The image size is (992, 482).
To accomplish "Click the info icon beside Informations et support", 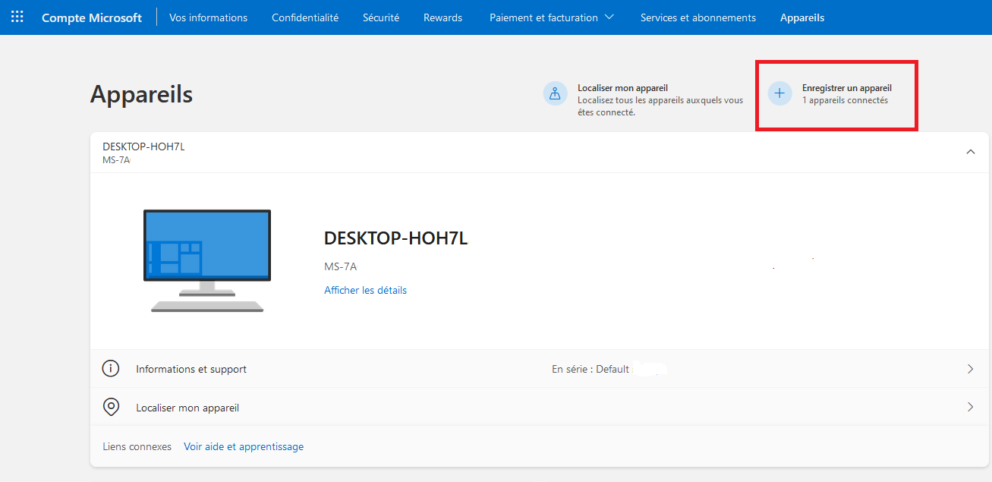I will [x=111, y=369].
